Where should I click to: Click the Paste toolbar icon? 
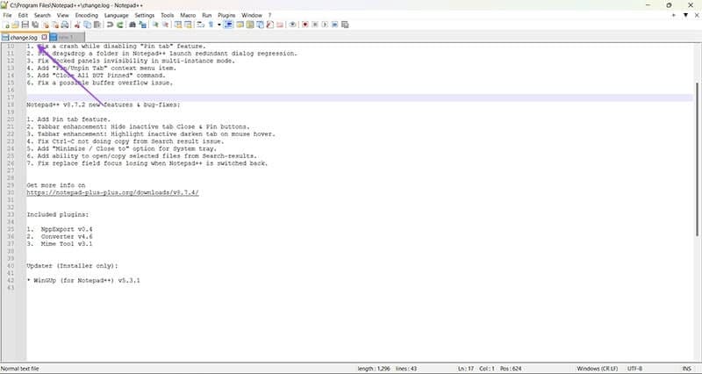pyautogui.click(x=97, y=25)
